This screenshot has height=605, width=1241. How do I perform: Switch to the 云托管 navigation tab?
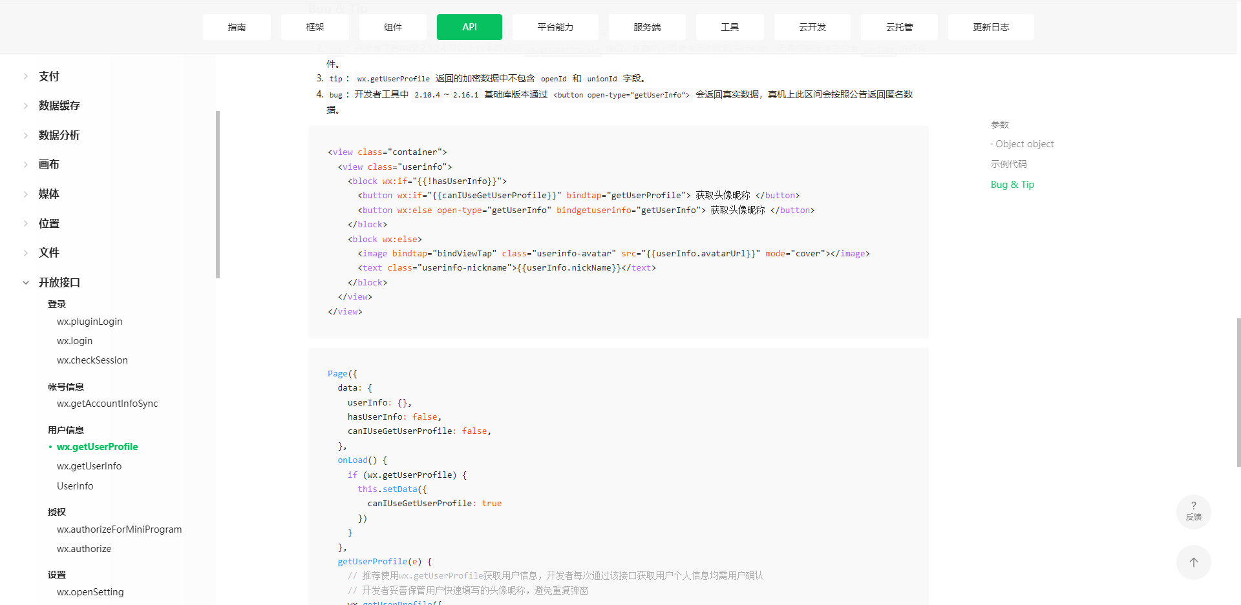(x=899, y=27)
